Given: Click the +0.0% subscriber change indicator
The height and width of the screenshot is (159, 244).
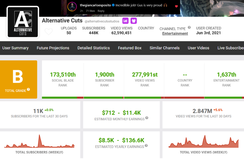Looking at the screenshot, I should pos(49,110).
